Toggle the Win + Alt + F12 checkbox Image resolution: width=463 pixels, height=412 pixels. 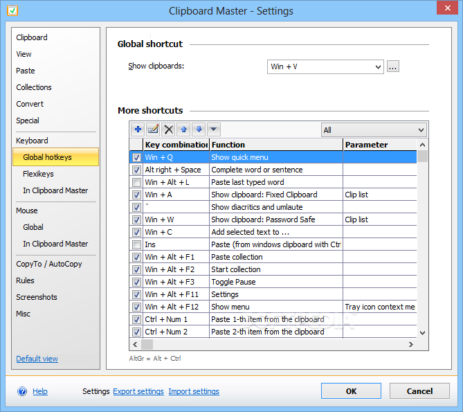136,307
